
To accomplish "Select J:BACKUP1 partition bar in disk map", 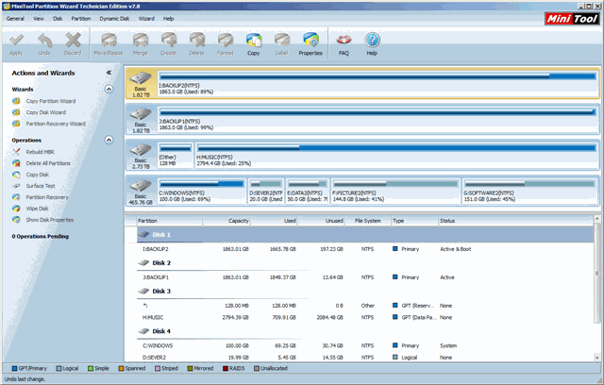I will click(x=377, y=119).
